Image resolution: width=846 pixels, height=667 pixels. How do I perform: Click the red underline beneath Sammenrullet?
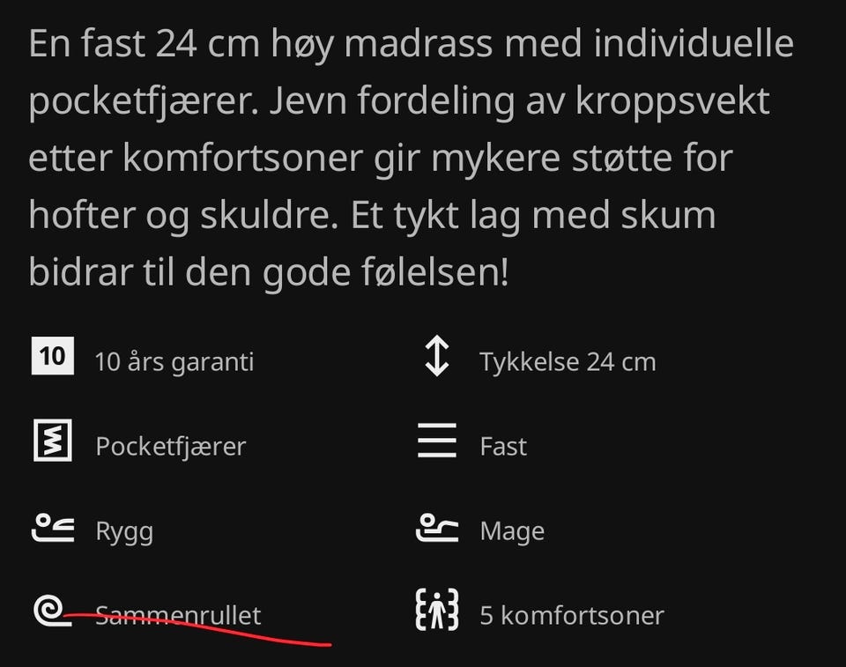click(x=197, y=629)
